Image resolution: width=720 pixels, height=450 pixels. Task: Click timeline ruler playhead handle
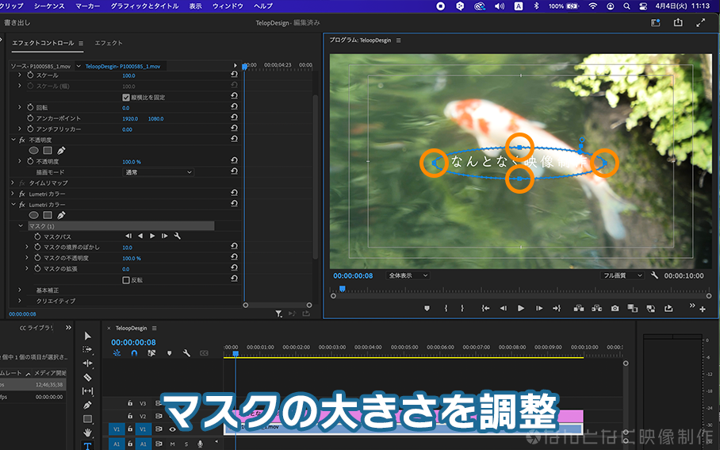236,353
